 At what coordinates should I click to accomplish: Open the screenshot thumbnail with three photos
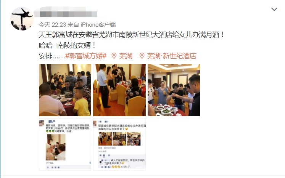click(x=119, y=144)
